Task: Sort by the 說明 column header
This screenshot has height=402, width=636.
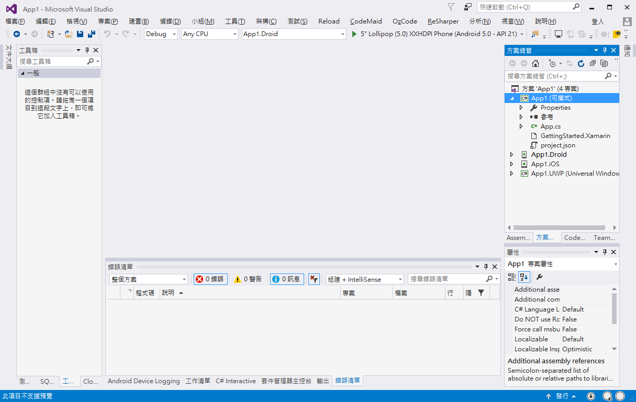Action: tap(250, 293)
